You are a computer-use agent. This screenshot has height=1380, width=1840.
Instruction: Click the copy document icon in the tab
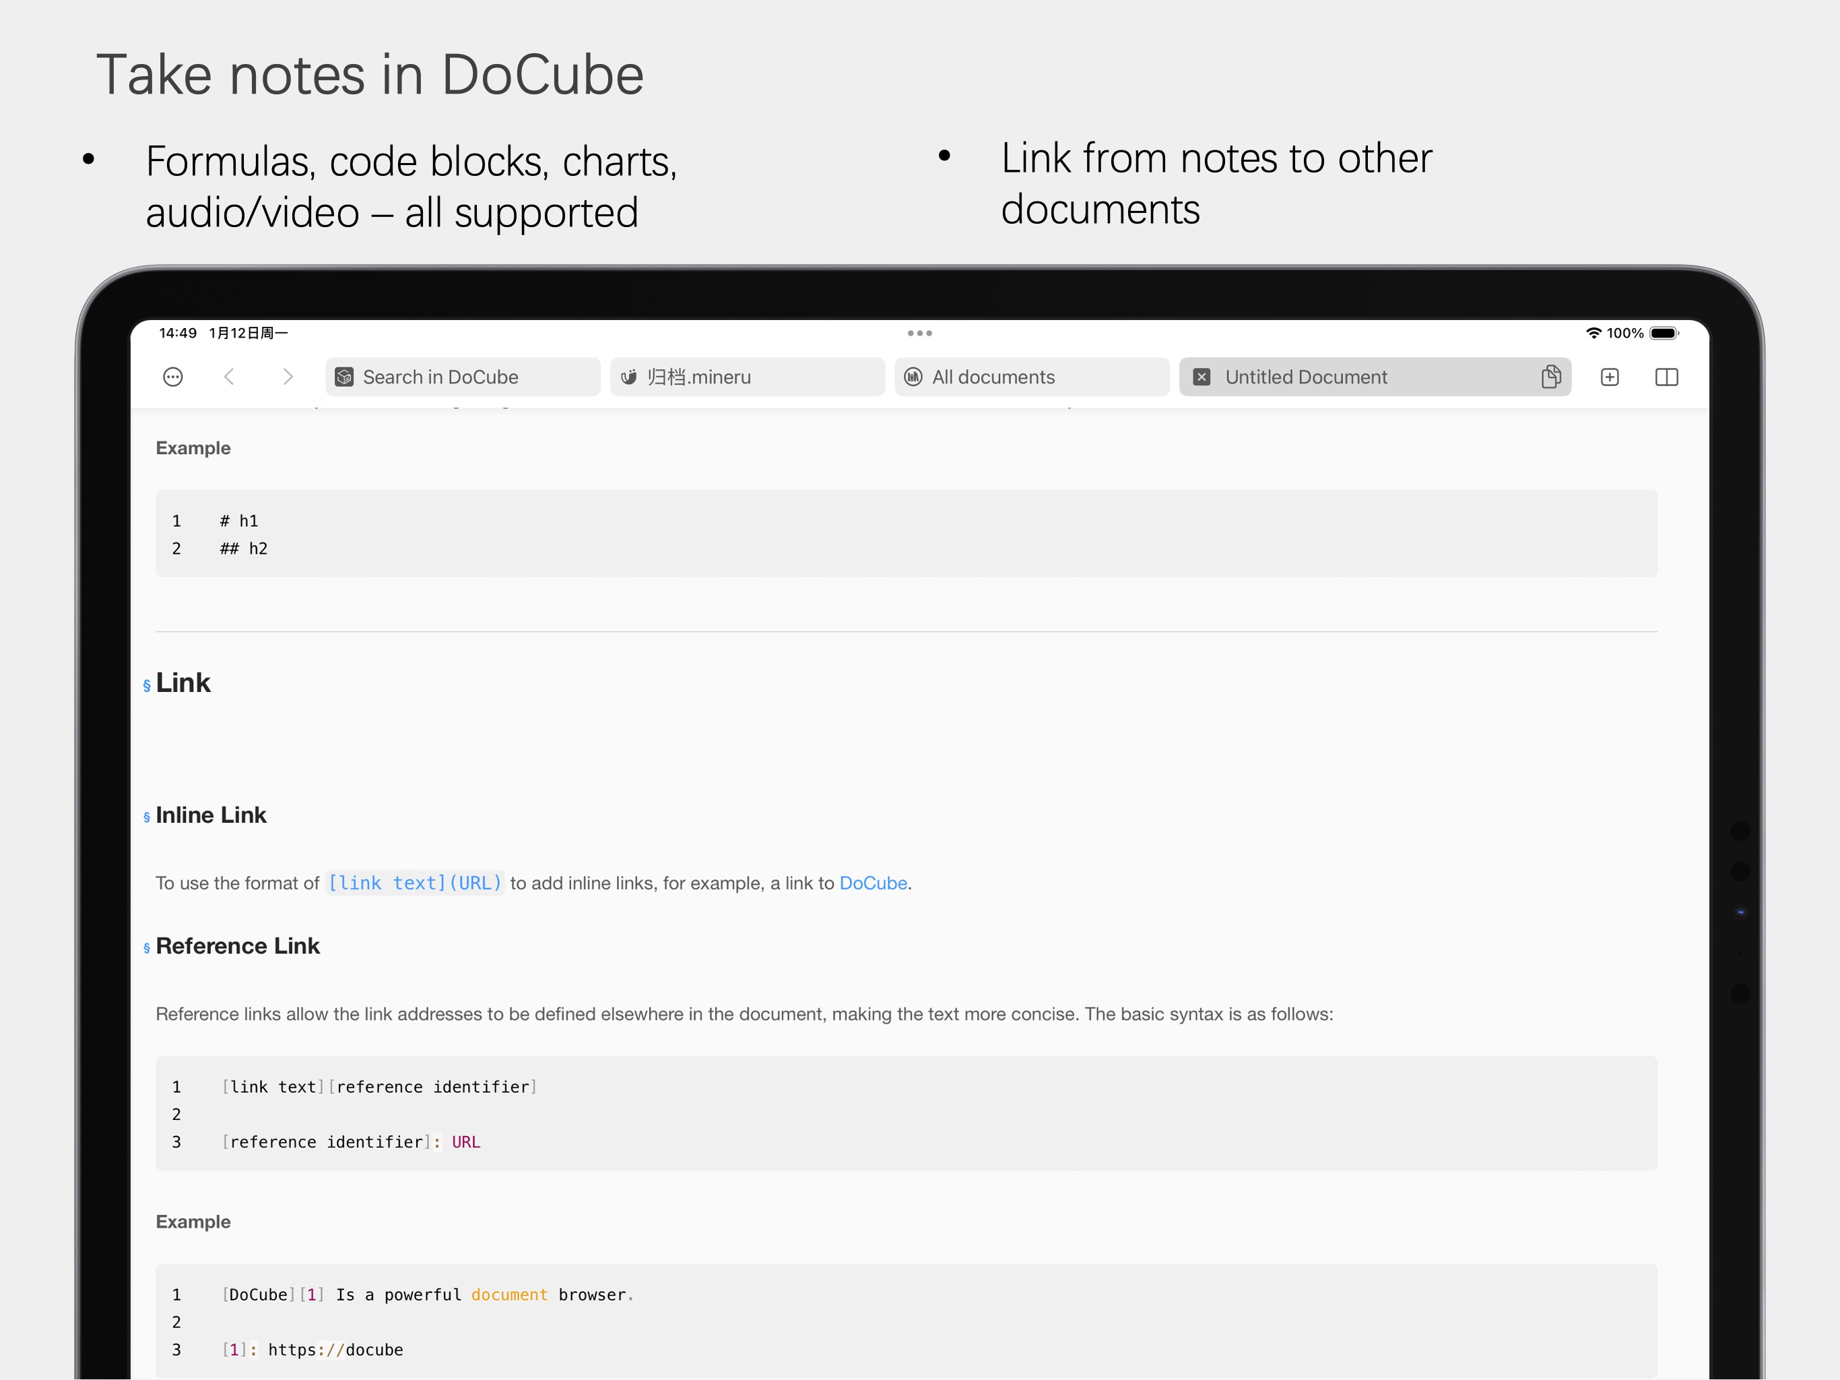point(1550,377)
